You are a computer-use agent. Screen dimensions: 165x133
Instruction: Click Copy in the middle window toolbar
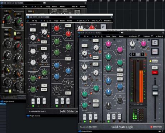[x=56, y=21]
